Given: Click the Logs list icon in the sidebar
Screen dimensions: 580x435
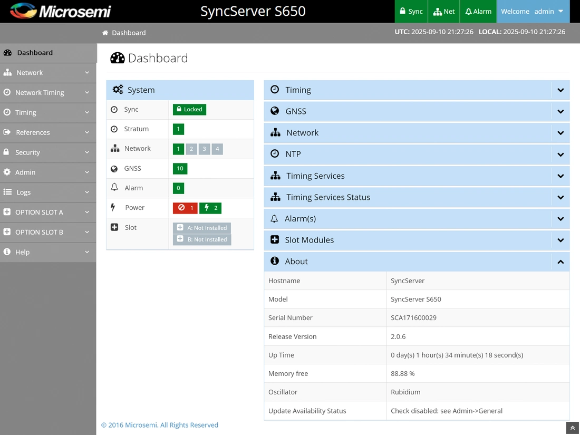Looking at the screenshot, I should [x=7, y=192].
